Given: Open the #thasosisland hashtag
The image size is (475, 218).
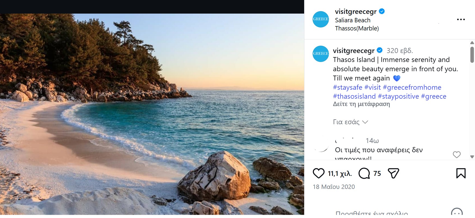Looking at the screenshot, I should point(354,96).
